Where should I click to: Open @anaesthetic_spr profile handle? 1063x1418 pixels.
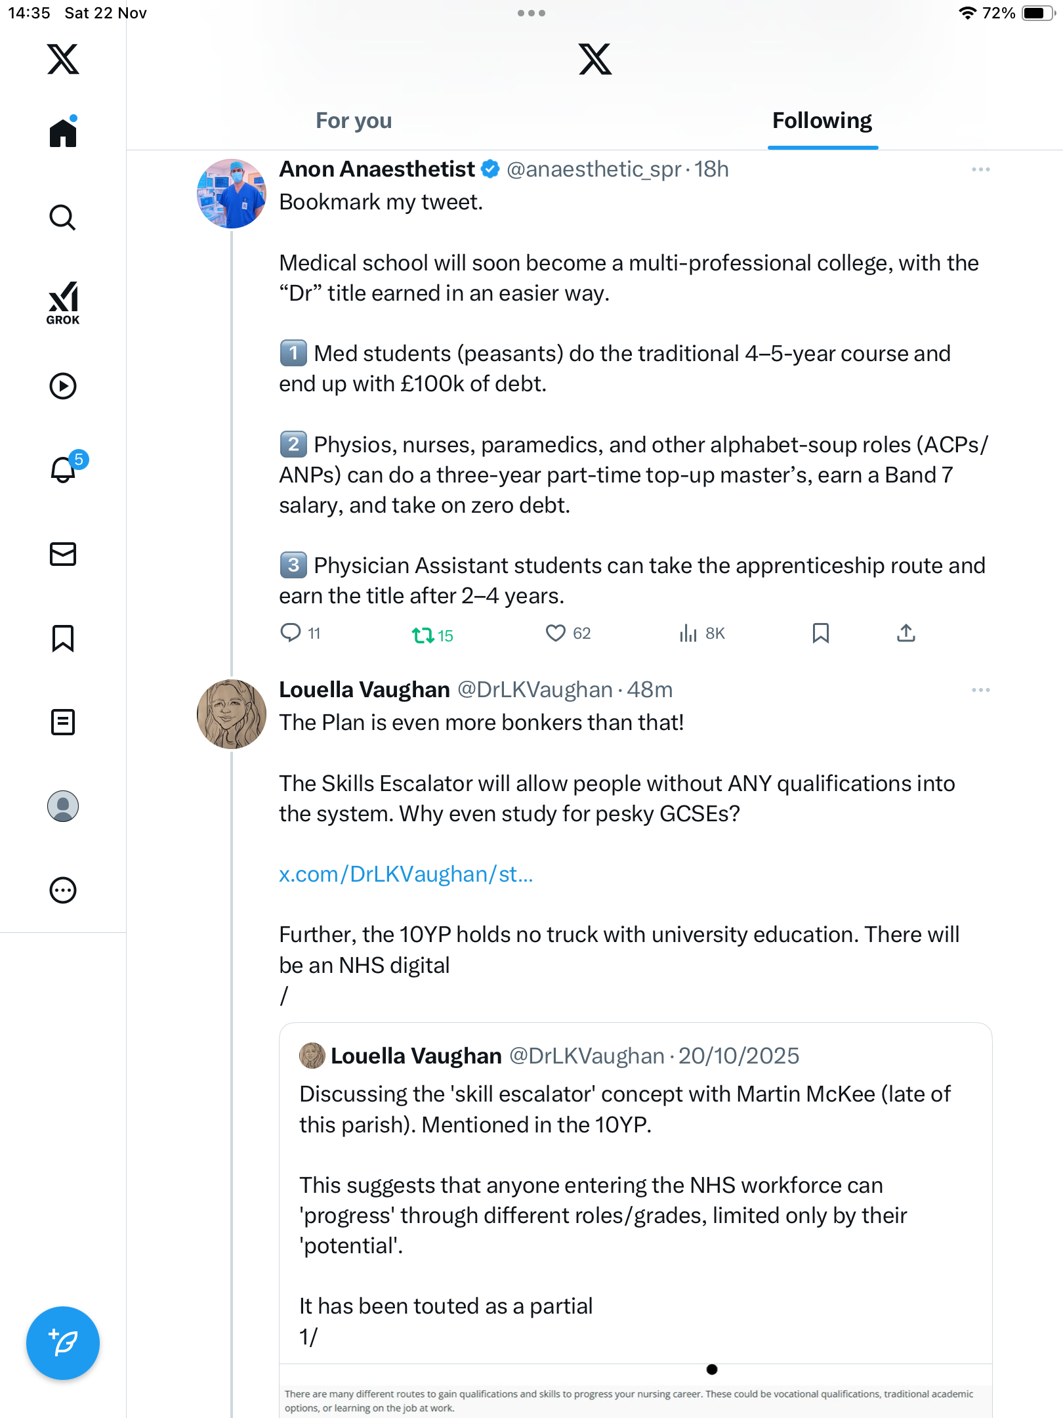594,169
